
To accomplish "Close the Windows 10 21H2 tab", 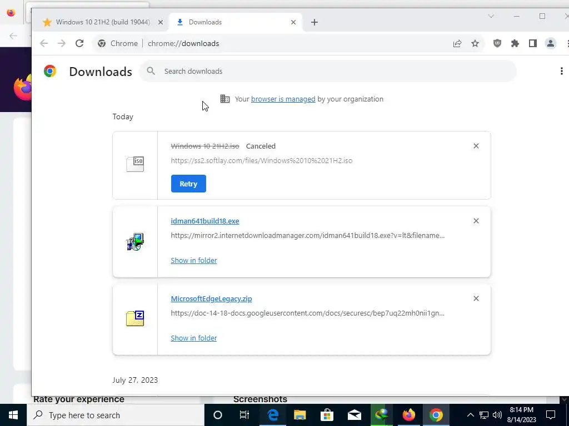I will point(161,22).
